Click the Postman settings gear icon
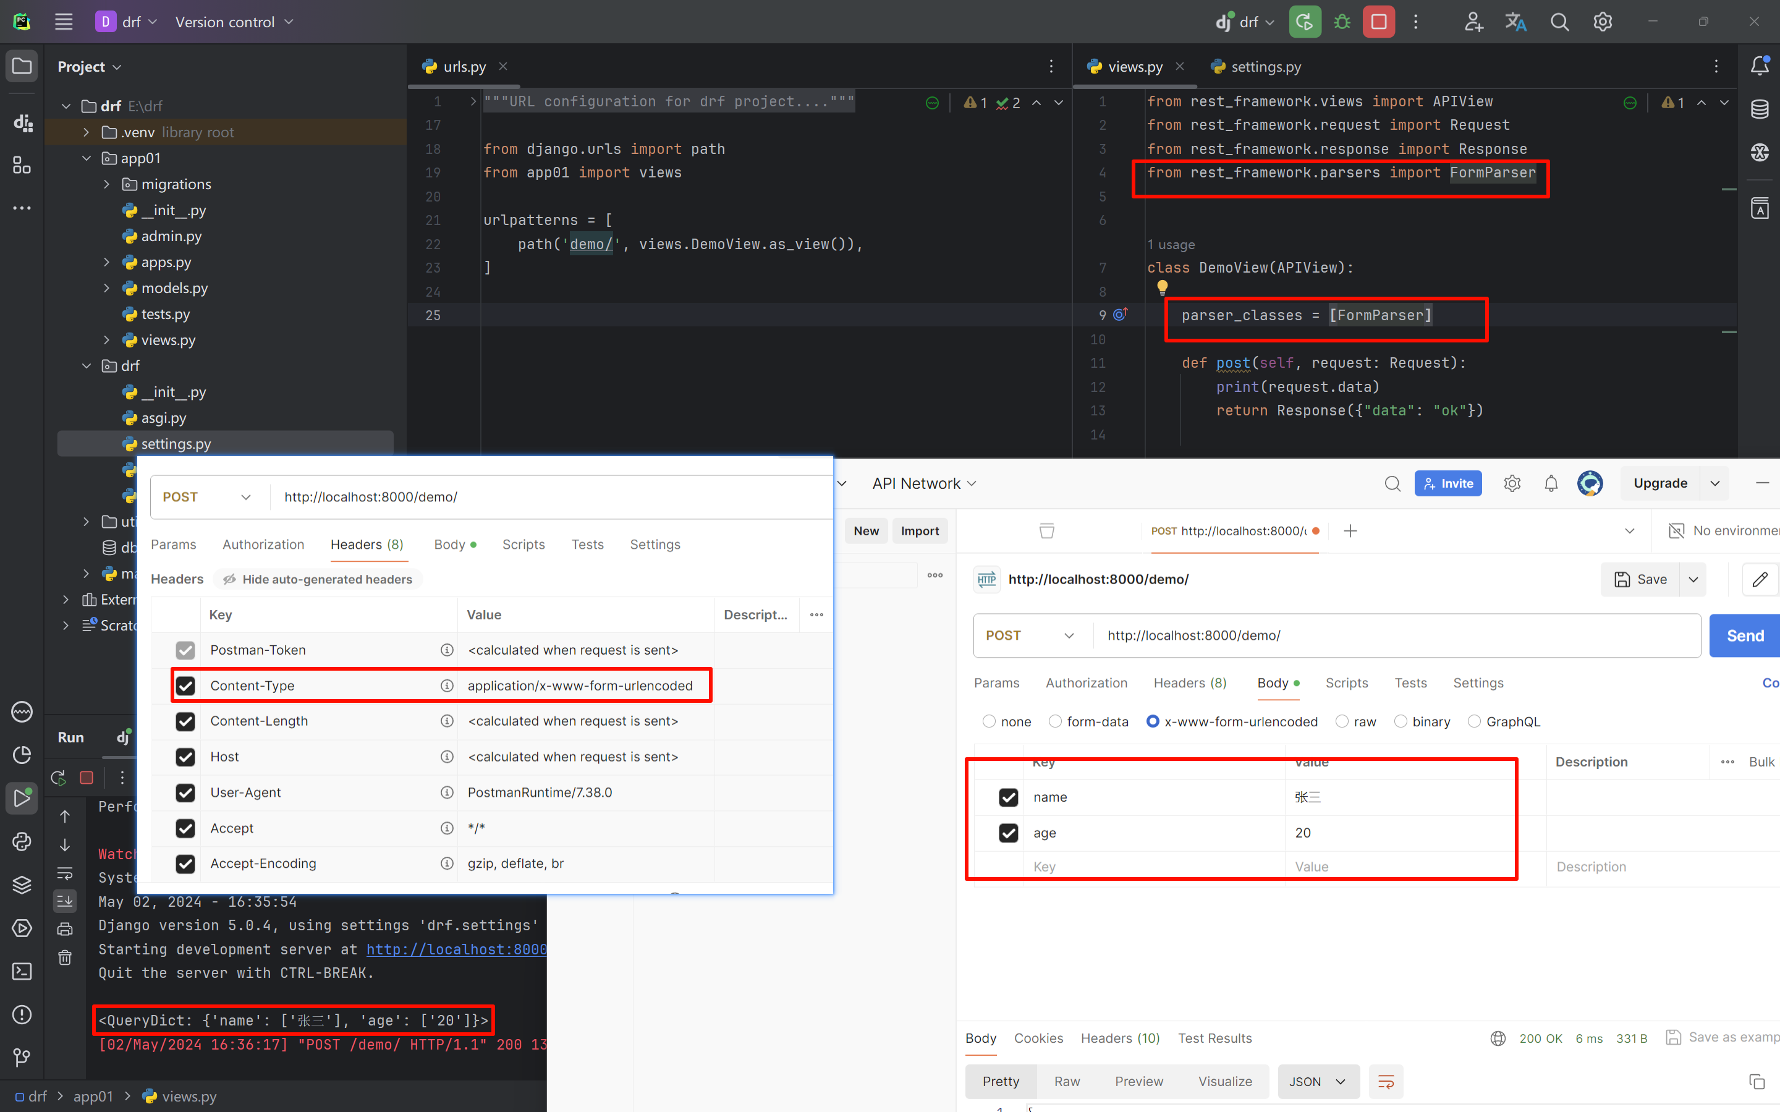The height and width of the screenshot is (1112, 1780). (1512, 483)
